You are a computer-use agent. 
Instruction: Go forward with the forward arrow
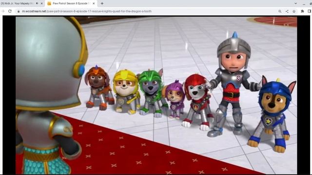pos(3,11)
